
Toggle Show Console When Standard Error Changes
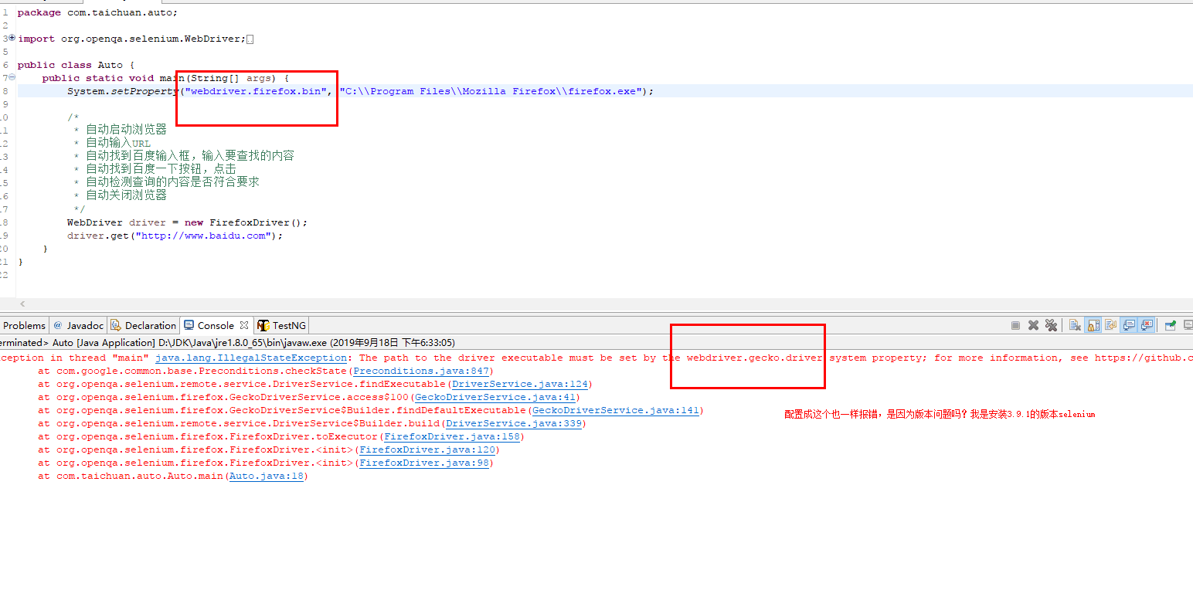[1148, 325]
